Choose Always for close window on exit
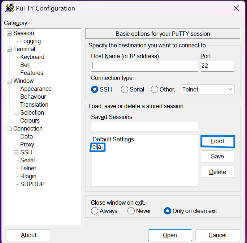The width and height of the screenshot is (247, 243). point(95,211)
